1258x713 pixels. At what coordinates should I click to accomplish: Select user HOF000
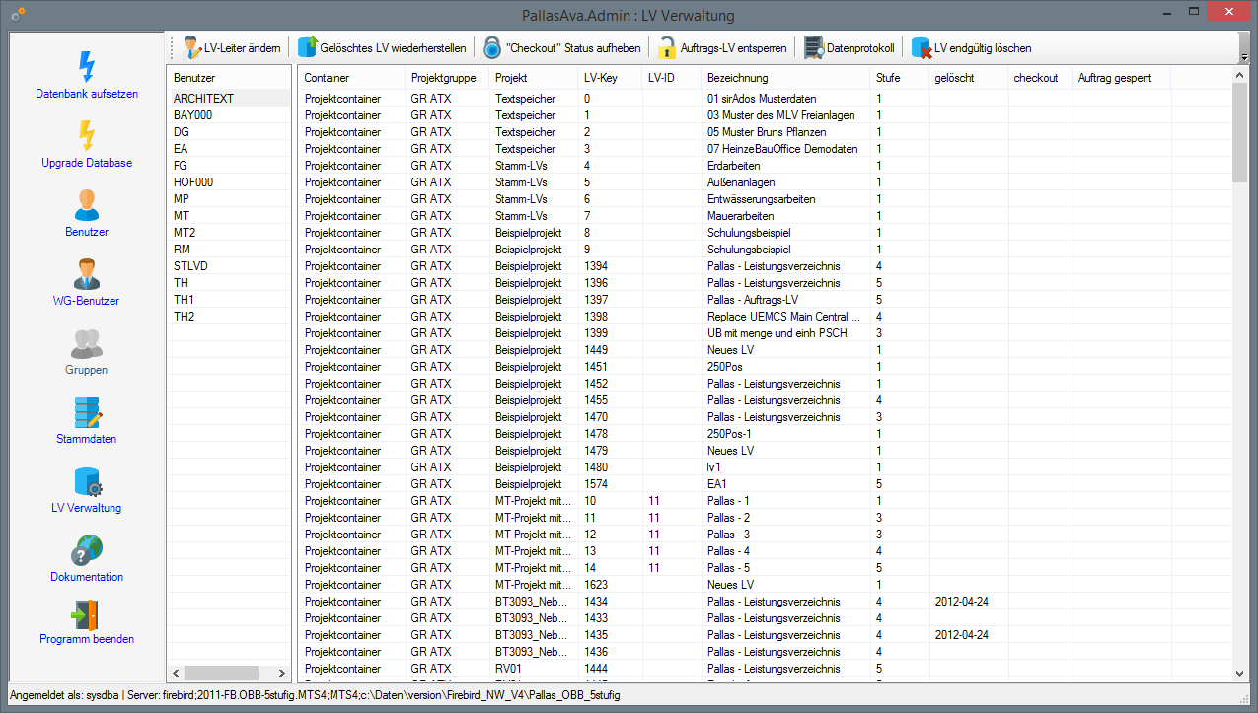(230, 182)
